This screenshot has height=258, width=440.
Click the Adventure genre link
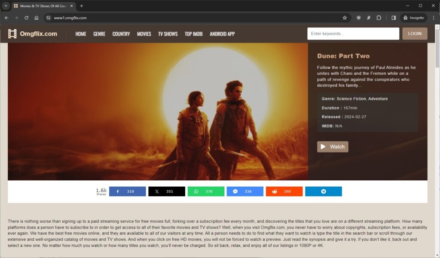click(x=378, y=99)
